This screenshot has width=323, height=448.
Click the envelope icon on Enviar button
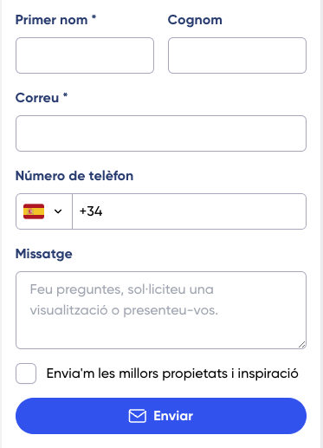click(138, 416)
